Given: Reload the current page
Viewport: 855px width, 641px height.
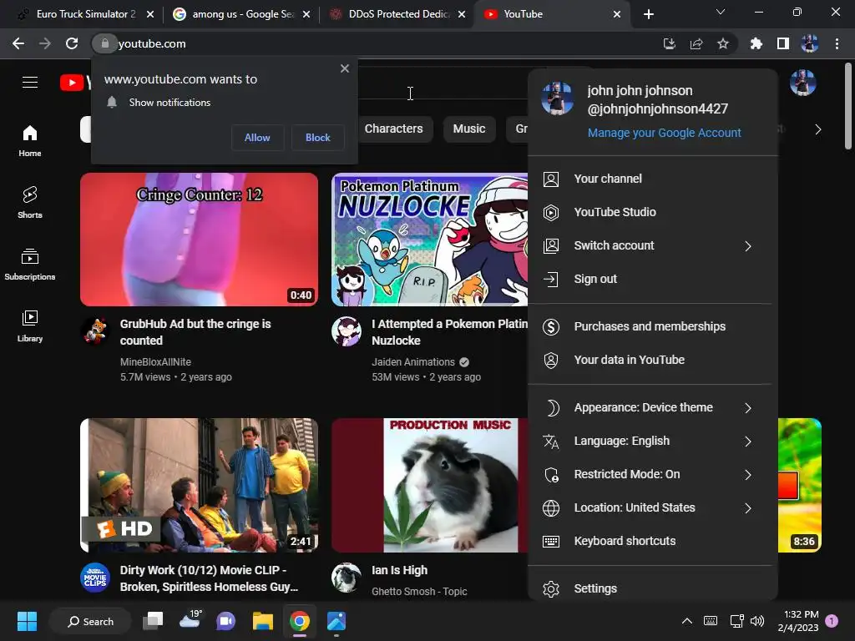Looking at the screenshot, I should [72, 43].
